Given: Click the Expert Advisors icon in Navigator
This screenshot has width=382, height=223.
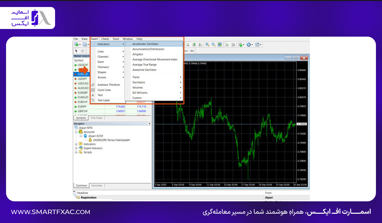Looking at the screenshot, I should point(81,148).
